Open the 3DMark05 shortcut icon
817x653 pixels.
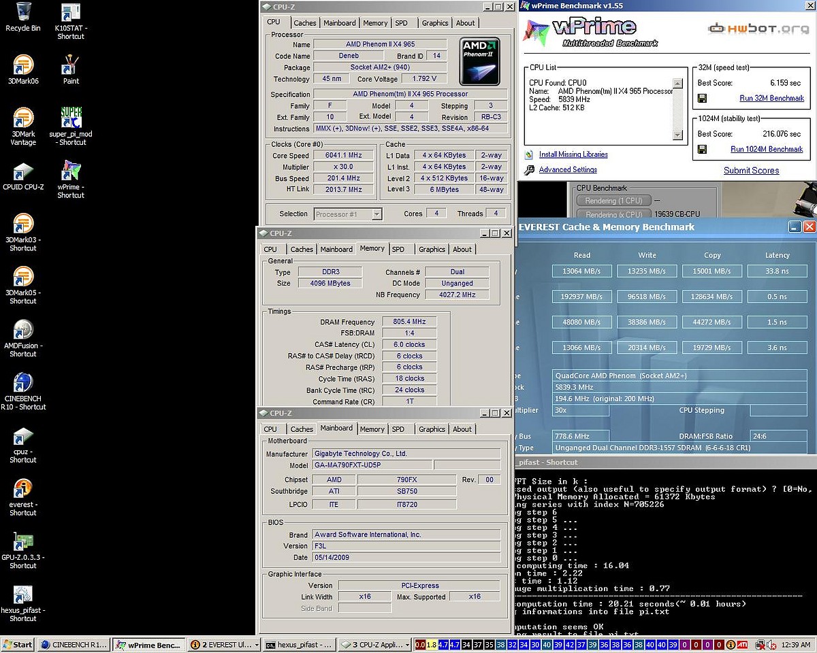pos(23,277)
